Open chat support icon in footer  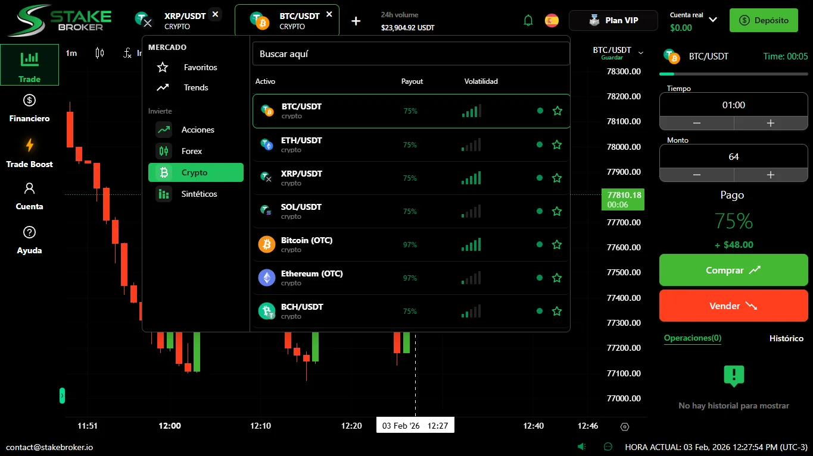click(x=608, y=446)
